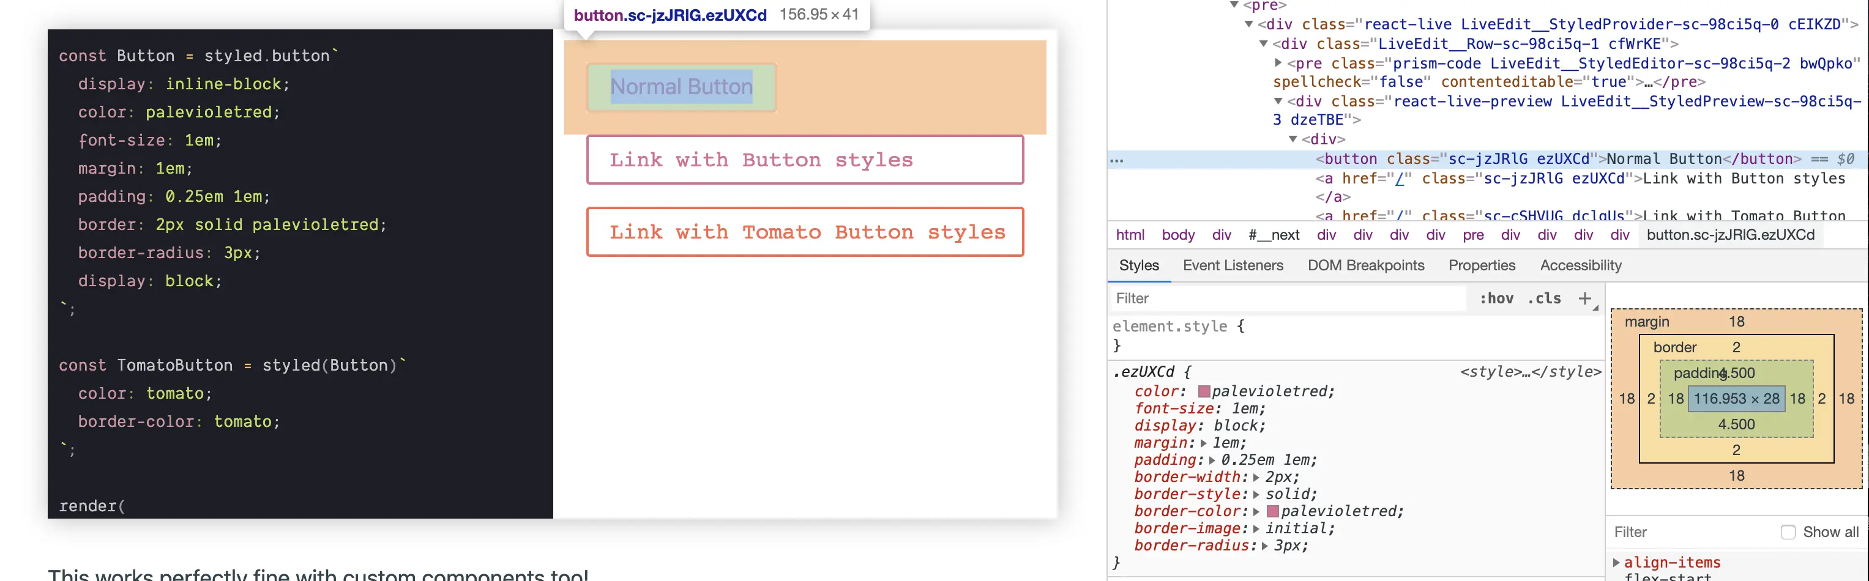Image resolution: width=1869 pixels, height=581 pixels.
Task: Click the content size 116.953 × 28
Action: click(x=1736, y=399)
